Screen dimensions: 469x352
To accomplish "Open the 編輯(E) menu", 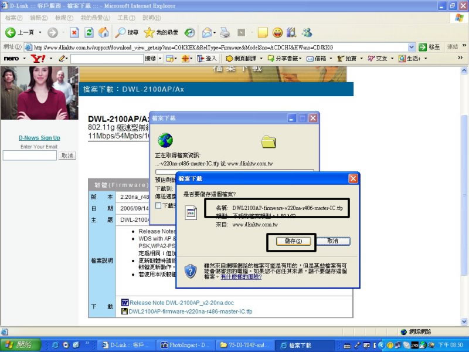I will tap(39, 18).
